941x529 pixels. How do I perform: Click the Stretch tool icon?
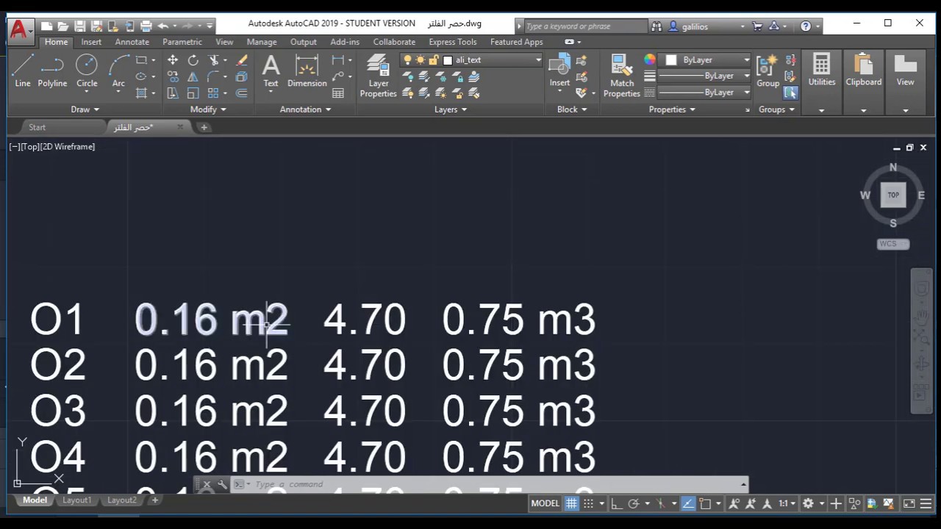pos(172,93)
